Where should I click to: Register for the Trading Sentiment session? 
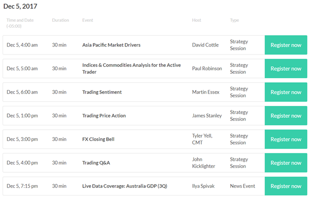click(286, 92)
